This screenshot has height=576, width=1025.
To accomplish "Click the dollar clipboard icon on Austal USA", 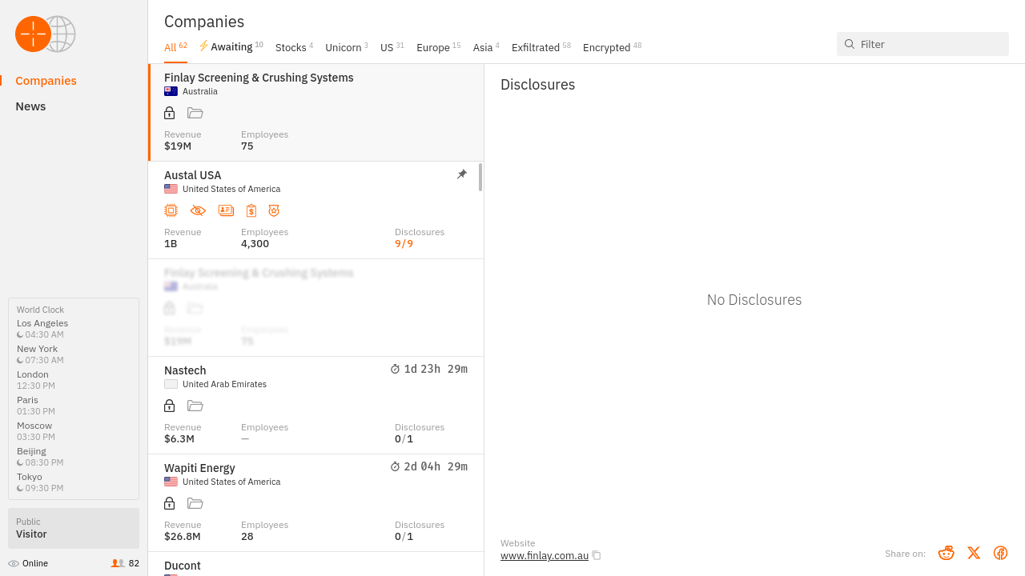I will (x=251, y=210).
